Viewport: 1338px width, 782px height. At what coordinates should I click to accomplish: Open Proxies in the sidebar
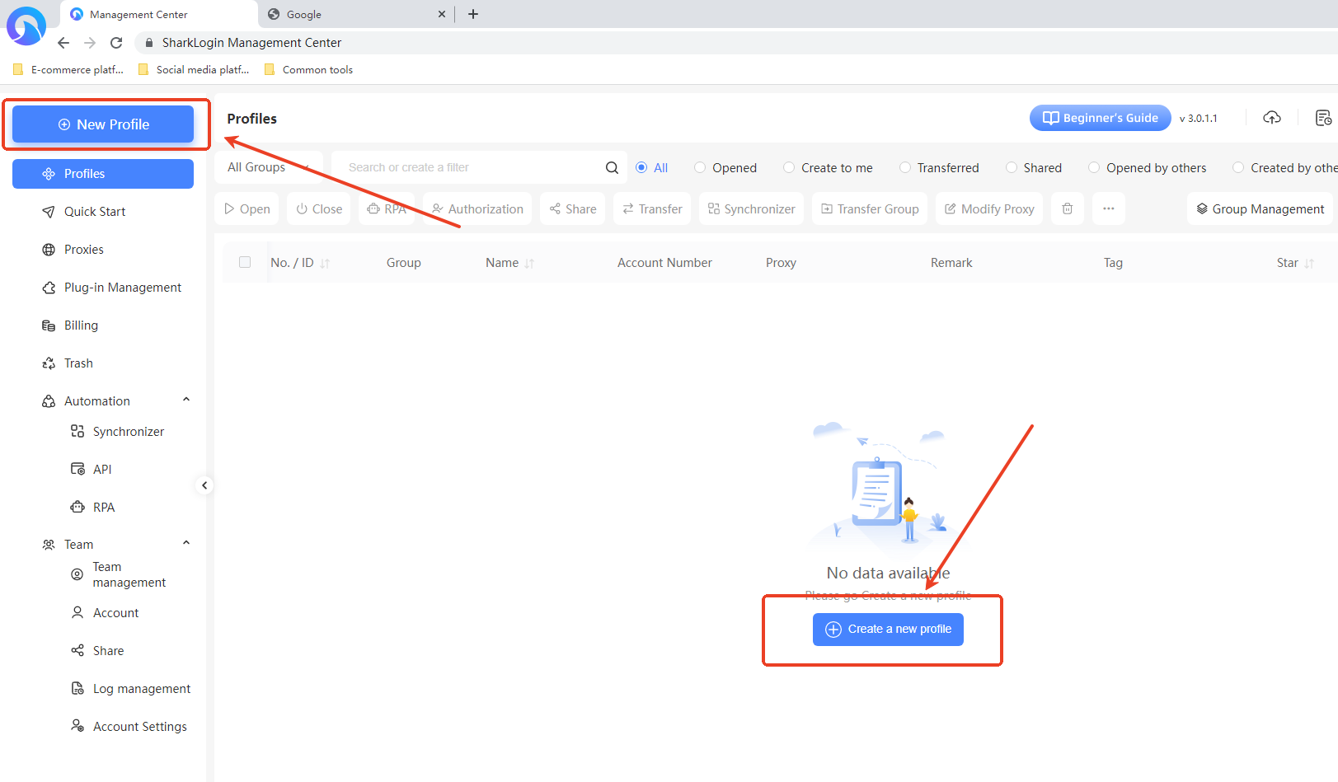pyautogui.click(x=84, y=250)
